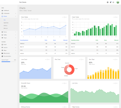Collapse the Line Chart widget
This screenshot has height=108, width=121.
click(45, 59)
